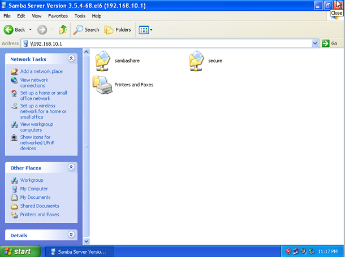Viewport: 345px width, 257px height.
Task: Open the sambashare network folder
Action: pos(104,60)
